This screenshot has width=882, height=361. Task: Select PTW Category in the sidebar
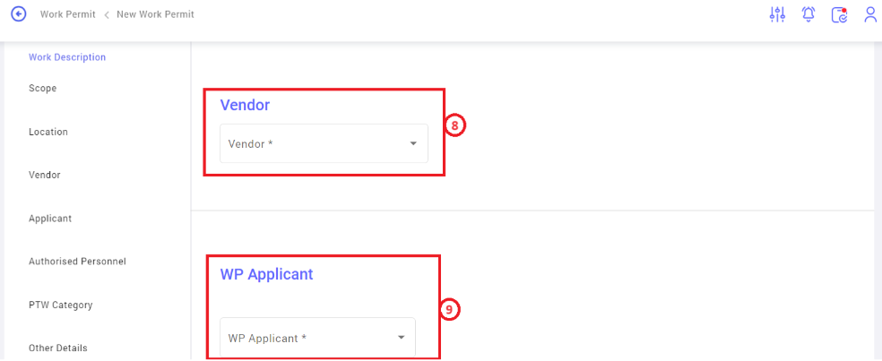pyautogui.click(x=61, y=305)
